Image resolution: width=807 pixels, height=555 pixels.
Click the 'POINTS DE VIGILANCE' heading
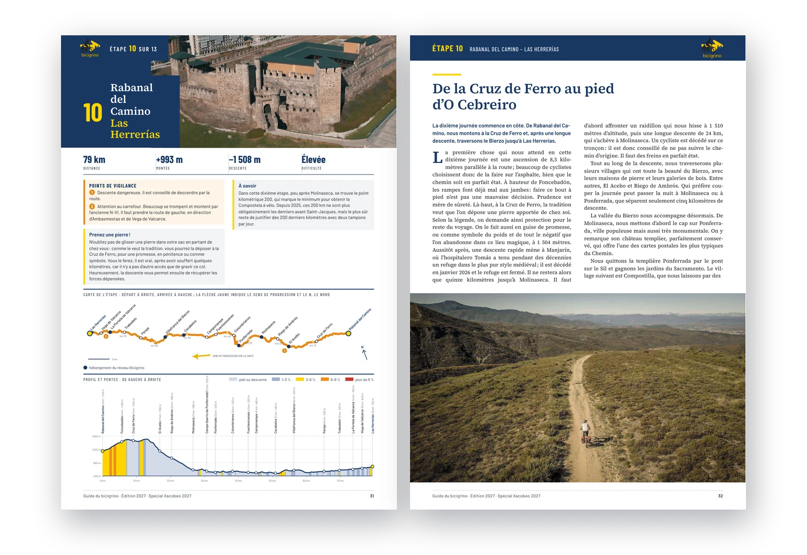tap(112, 186)
